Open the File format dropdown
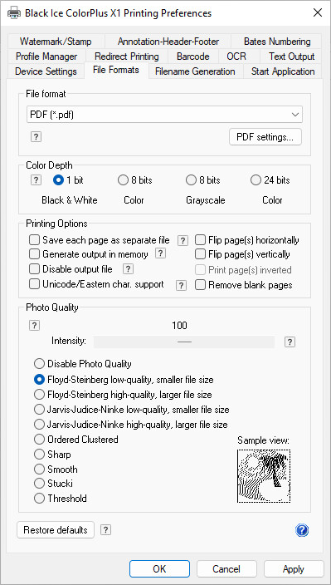 click(x=164, y=115)
